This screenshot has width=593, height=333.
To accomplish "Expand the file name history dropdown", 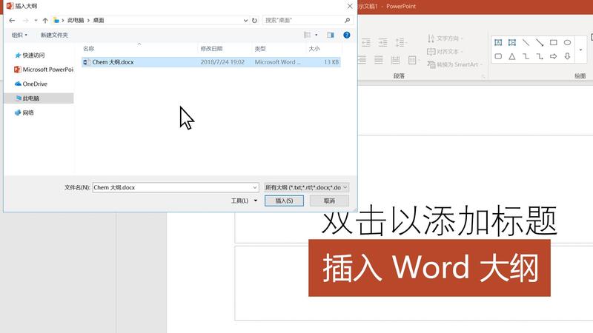I will pyautogui.click(x=255, y=187).
